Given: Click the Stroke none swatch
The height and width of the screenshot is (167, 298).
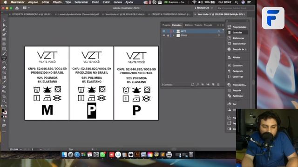Looking at the screenshot, I should point(5,112).
